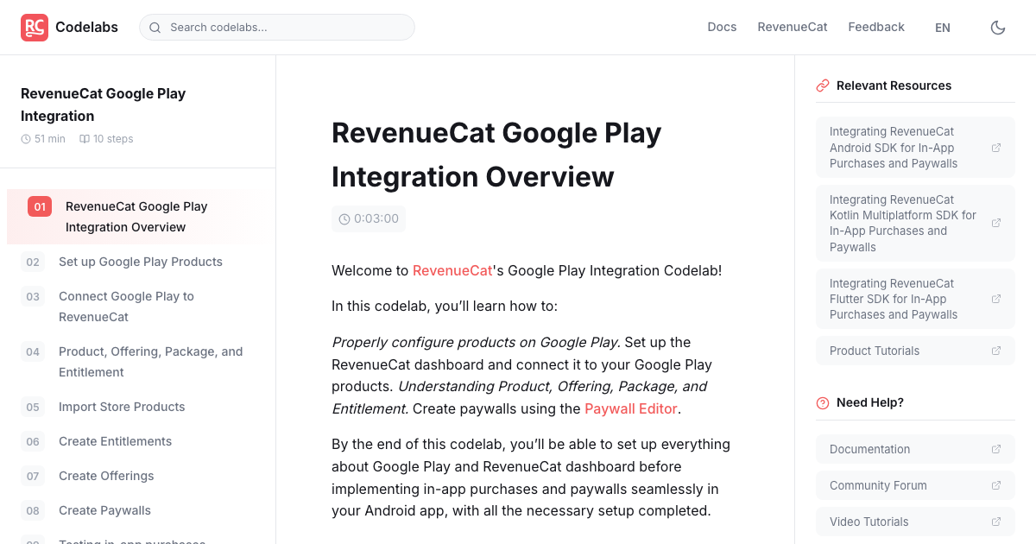Click the 51 min duration text

pyautogui.click(x=50, y=139)
